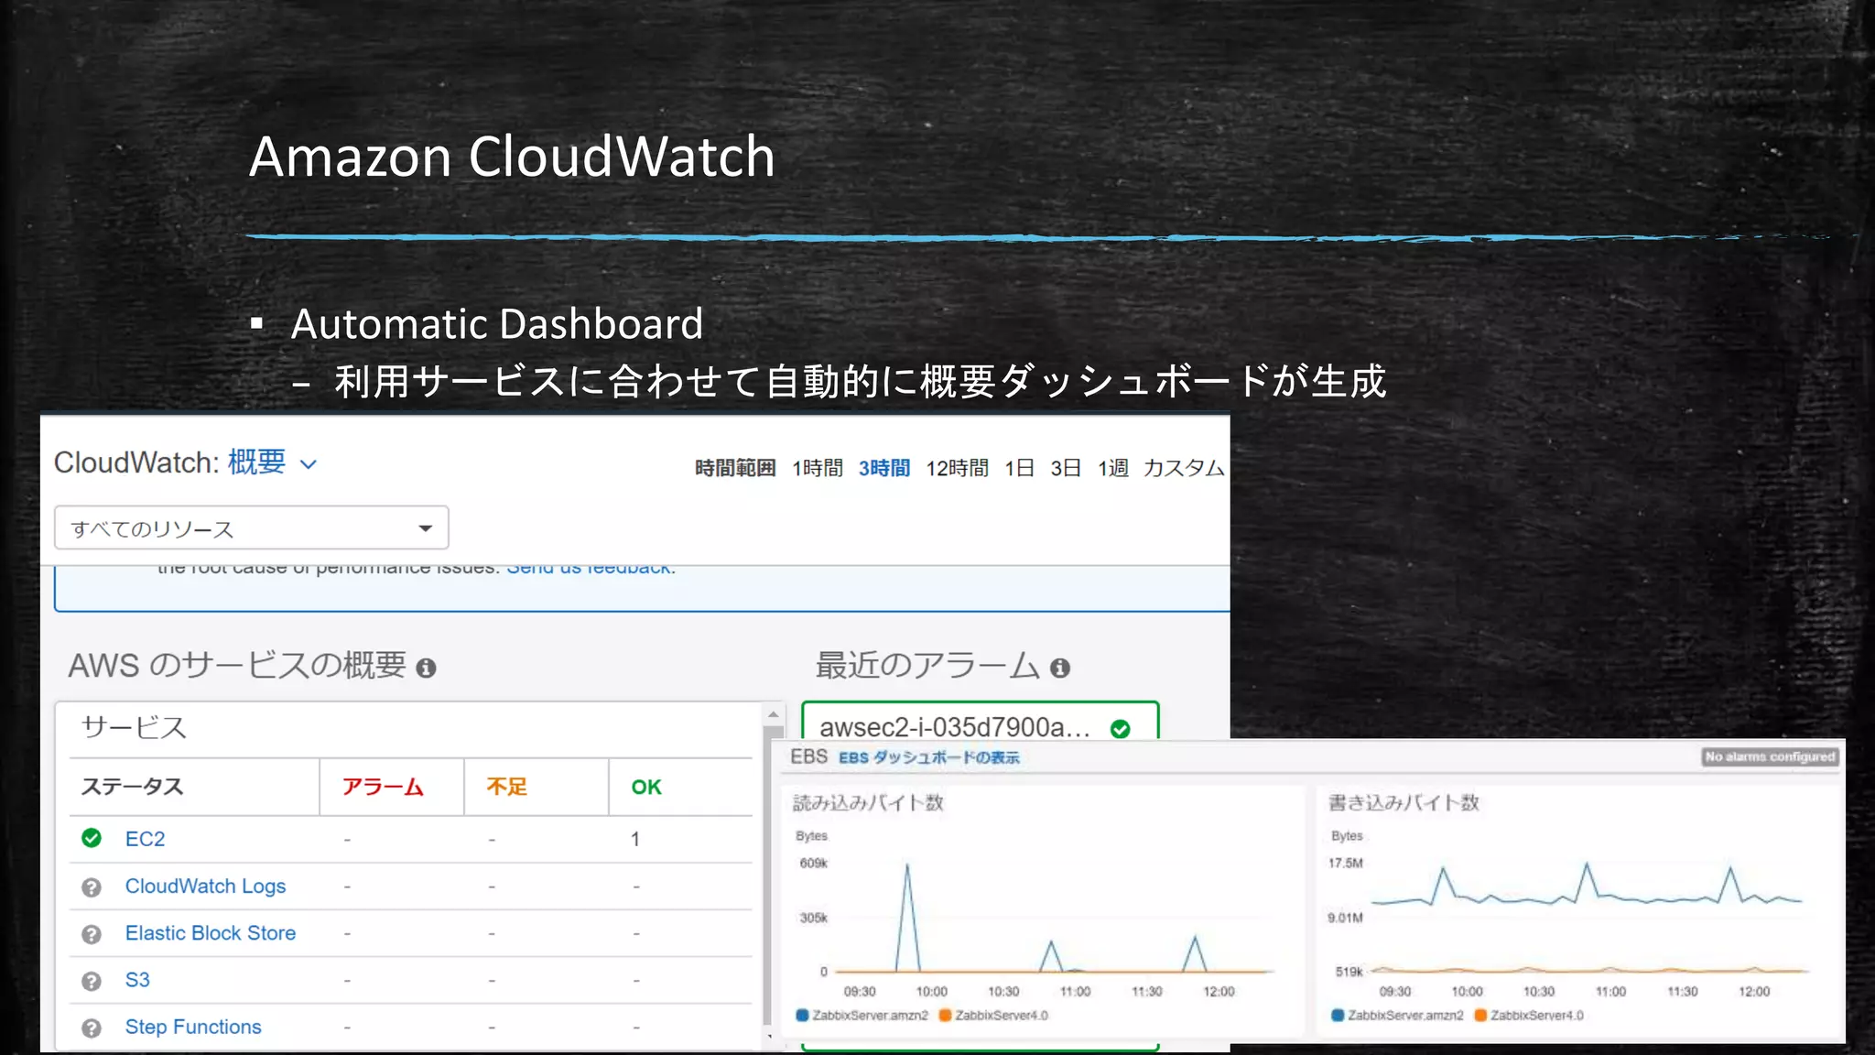Screen dimensions: 1875x1055
Task: Toggle ZabbixServer4.0 legend swatch in write graph
Action: click(1480, 1015)
